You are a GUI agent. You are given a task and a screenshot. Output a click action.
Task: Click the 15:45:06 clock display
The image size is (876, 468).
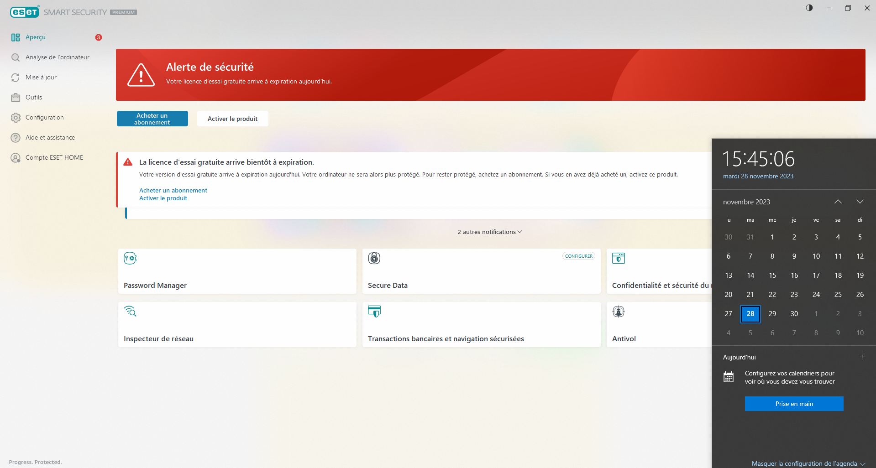tap(758, 159)
